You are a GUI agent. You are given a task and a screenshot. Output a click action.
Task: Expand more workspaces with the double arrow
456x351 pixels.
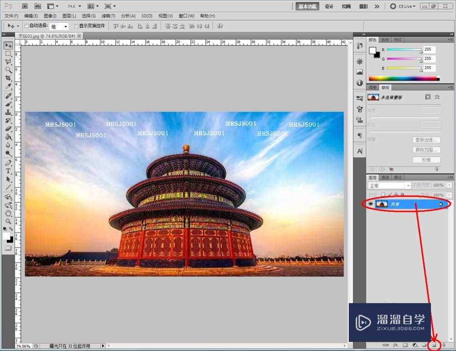[x=377, y=6]
